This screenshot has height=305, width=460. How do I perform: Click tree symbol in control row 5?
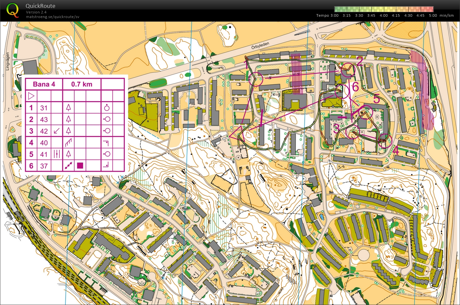[68, 154]
